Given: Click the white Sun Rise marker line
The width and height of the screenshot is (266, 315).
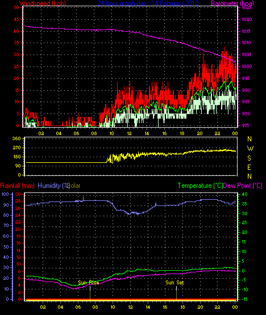Looking at the screenshot, I should click(x=90, y=289).
